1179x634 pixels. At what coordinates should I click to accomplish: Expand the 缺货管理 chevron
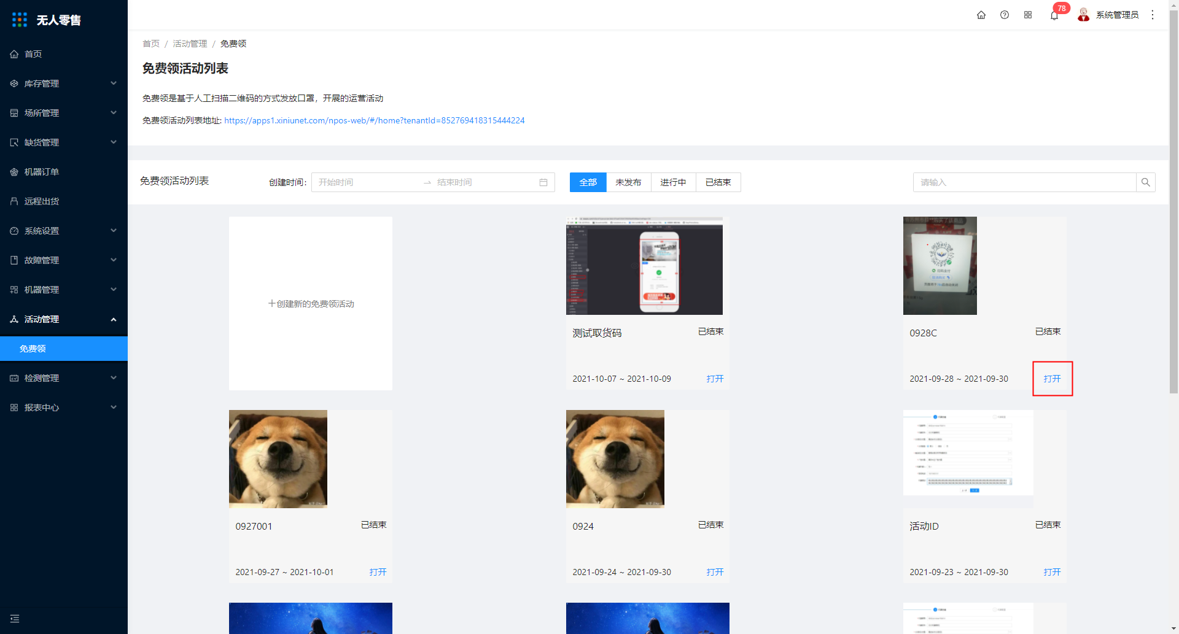[114, 142]
